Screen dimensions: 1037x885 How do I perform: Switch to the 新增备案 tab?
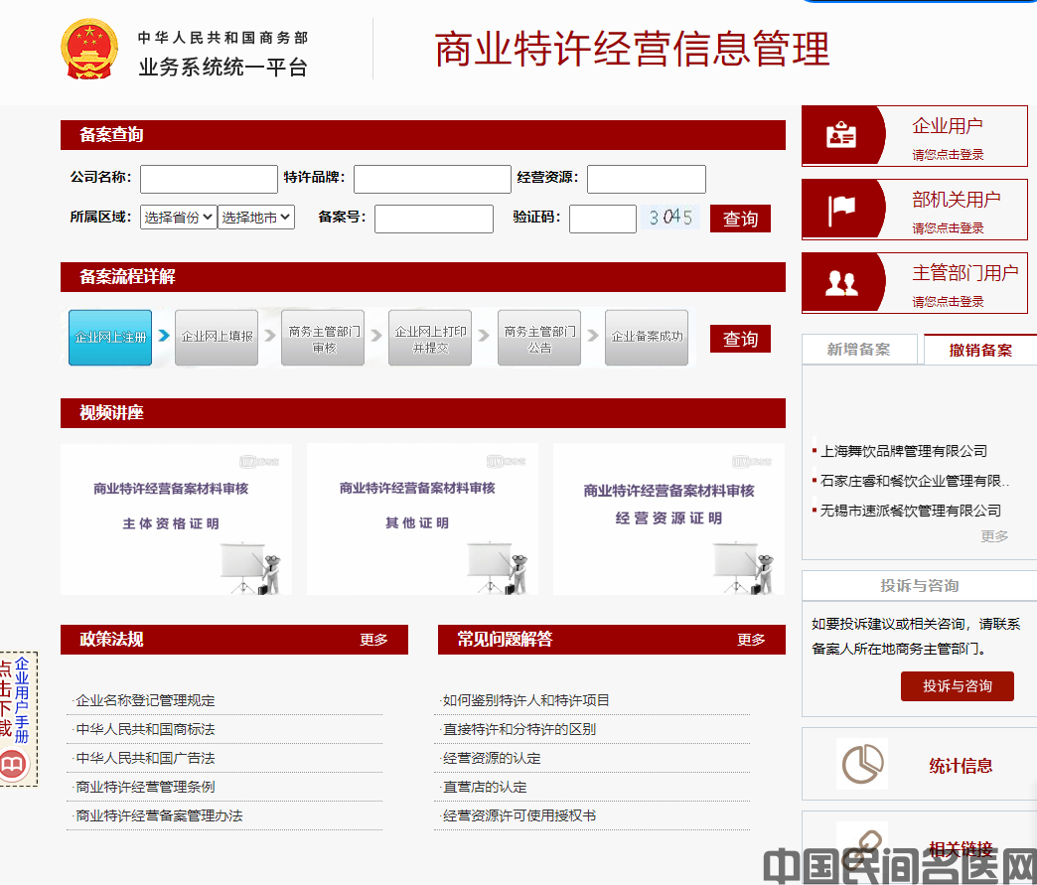point(859,350)
